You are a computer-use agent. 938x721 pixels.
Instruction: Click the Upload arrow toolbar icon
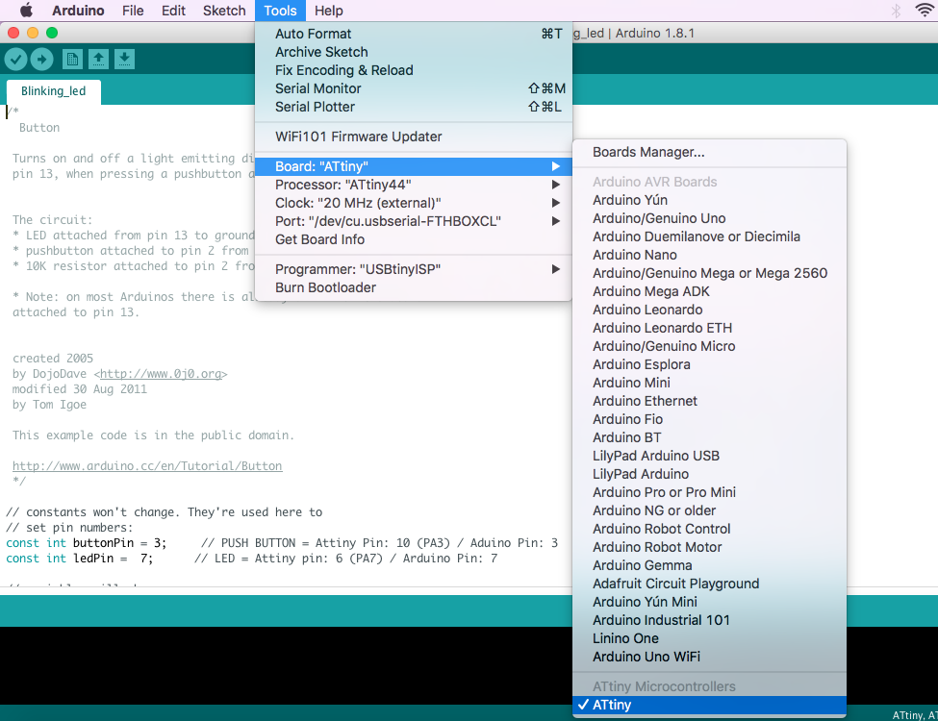(x=42, y=59)
